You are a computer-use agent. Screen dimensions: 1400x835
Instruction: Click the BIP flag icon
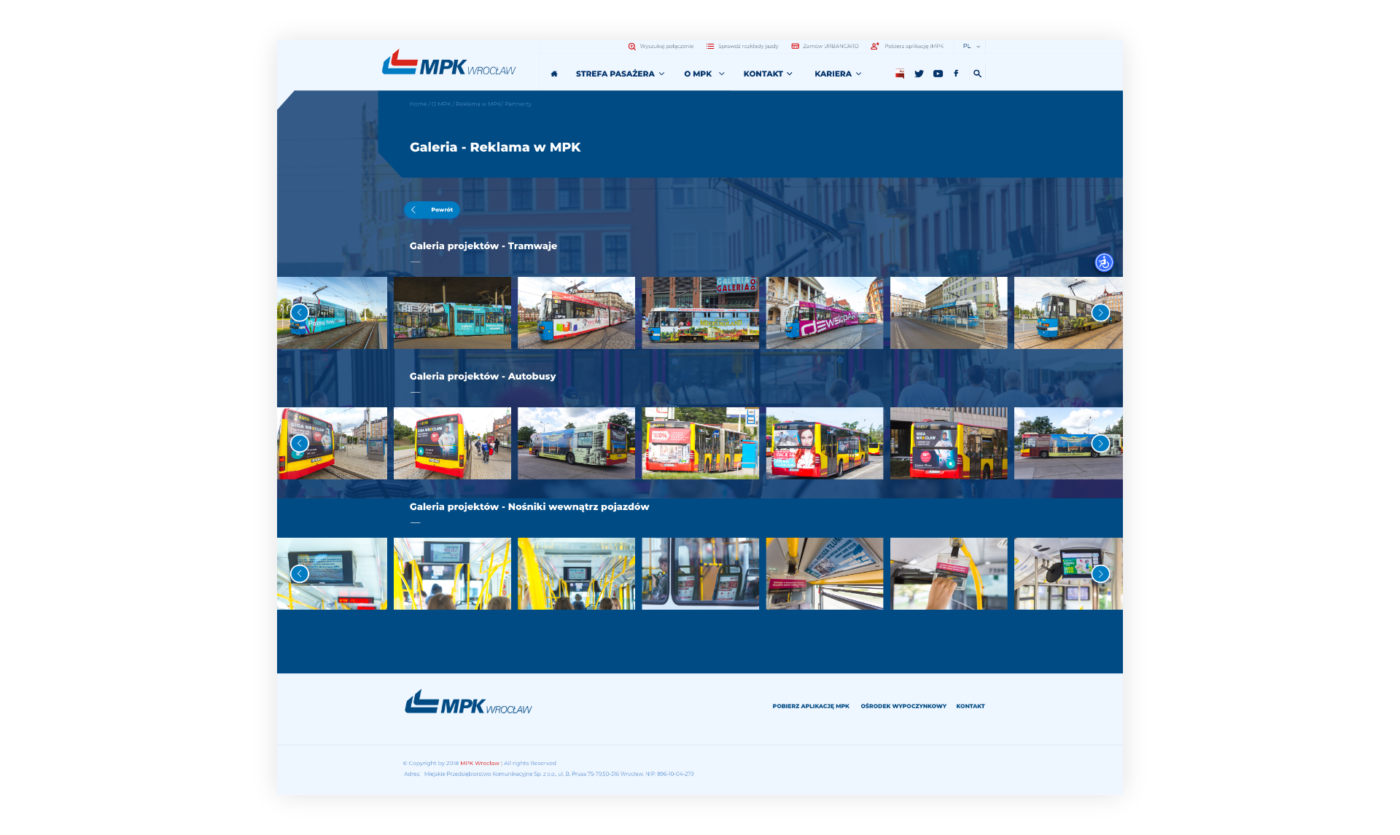(x=900, y=74)
